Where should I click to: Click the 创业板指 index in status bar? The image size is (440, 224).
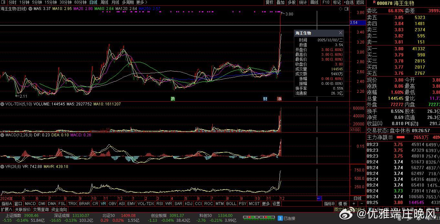159,215
